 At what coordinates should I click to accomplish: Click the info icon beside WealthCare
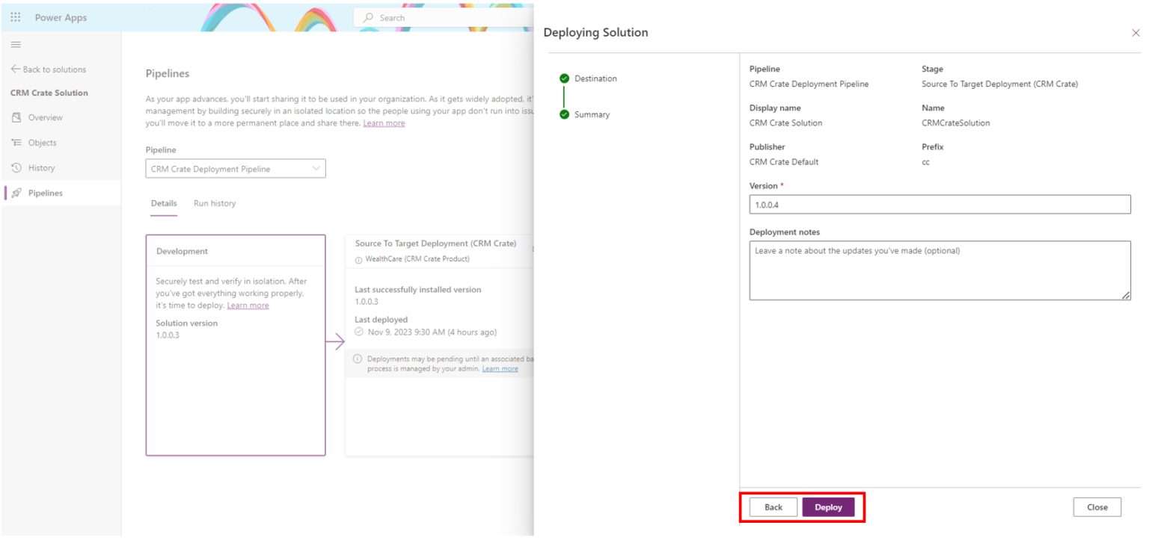[x=359, y=259]
